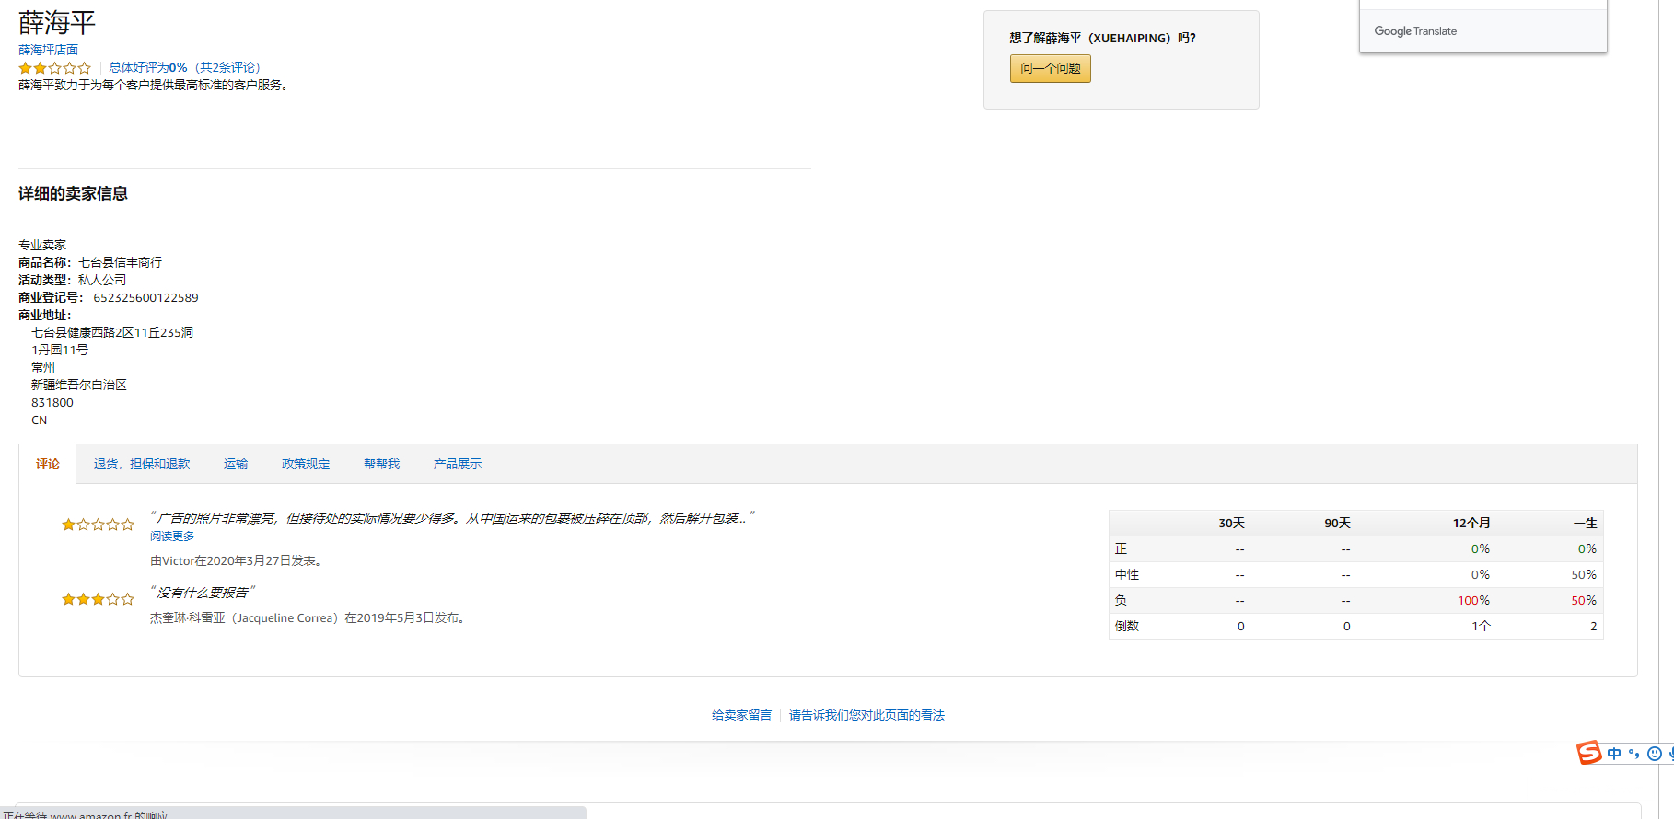This screenshot has width=1674, height=819.
Task: Click the 给卖家留言 link
Action: (741, 715)
